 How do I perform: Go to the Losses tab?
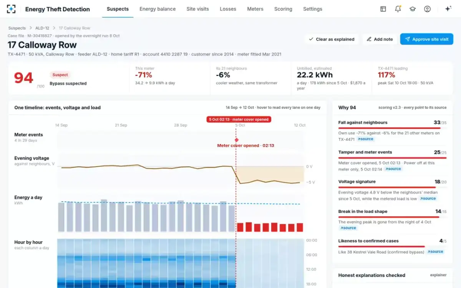(228, 9)
